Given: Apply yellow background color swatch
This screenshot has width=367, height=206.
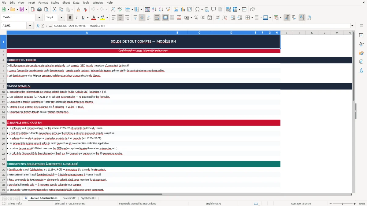Looking at the screenshot, I should [x=103, y=18].
